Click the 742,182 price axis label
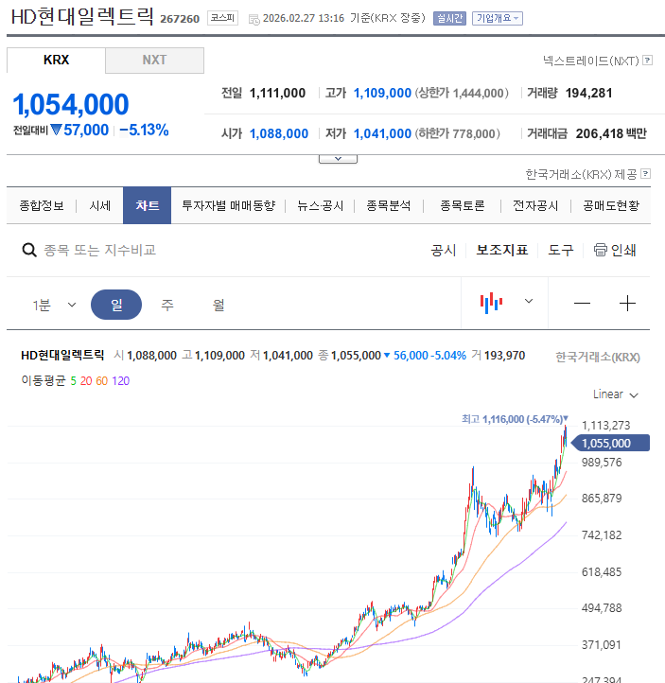The height and width of the screenshot is (683, 665). tap(602, 534)
